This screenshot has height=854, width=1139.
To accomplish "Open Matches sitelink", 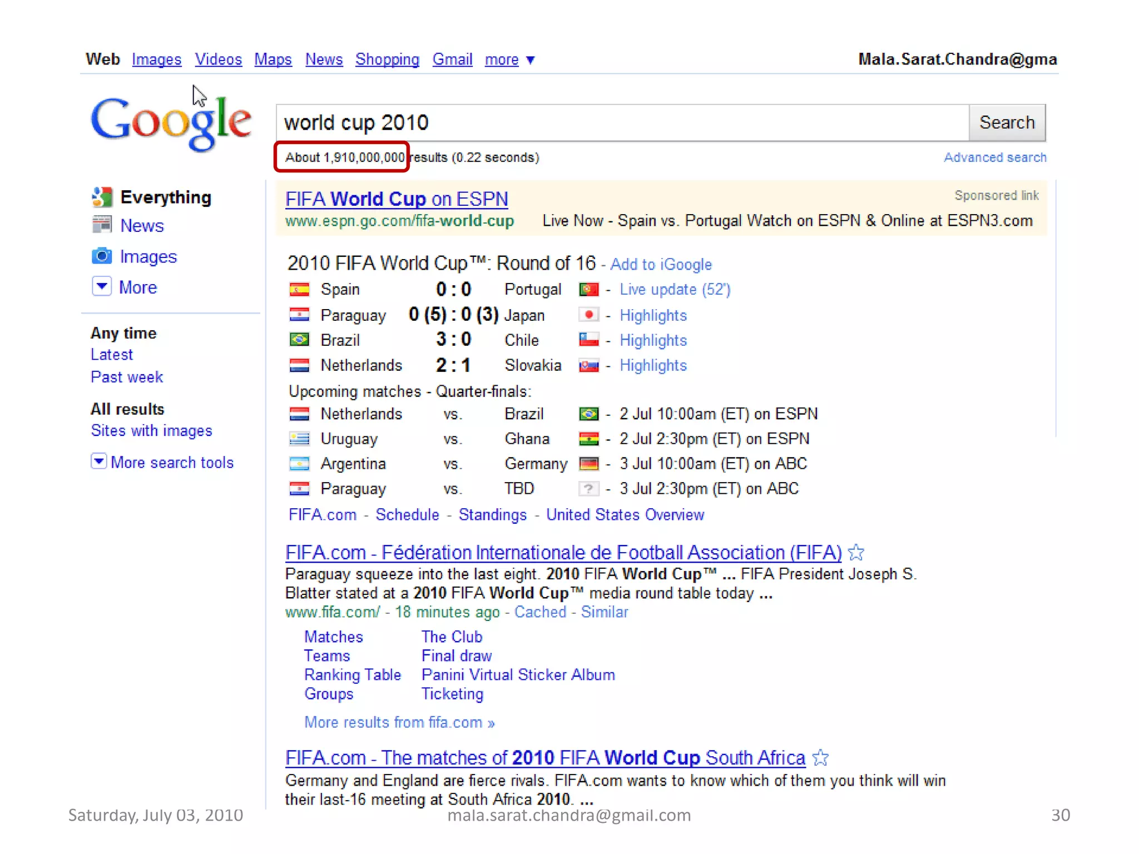I will (x=334, y=637).
